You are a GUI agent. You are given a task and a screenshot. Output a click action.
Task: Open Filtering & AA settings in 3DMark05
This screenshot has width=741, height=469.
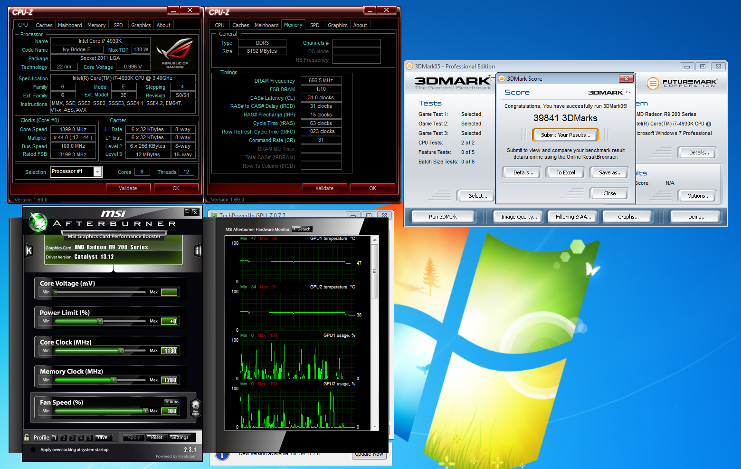point(573,217)
